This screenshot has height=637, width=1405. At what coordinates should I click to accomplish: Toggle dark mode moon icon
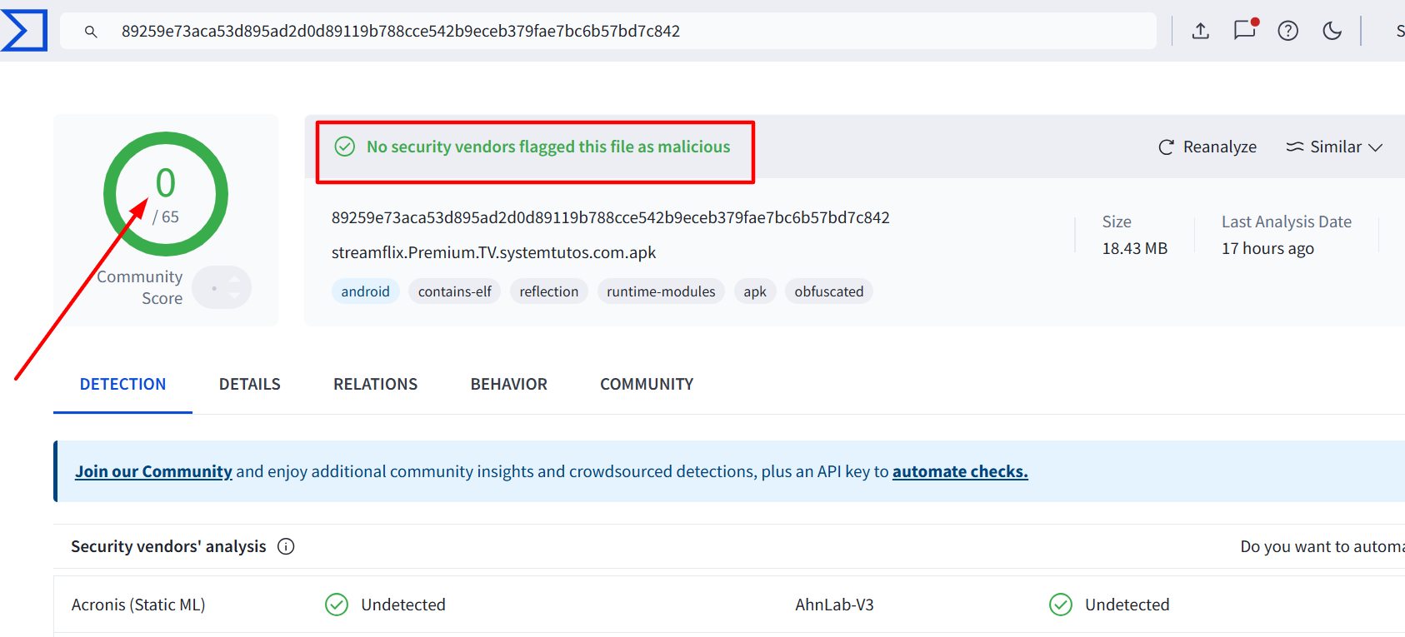tap(1332, 31)
